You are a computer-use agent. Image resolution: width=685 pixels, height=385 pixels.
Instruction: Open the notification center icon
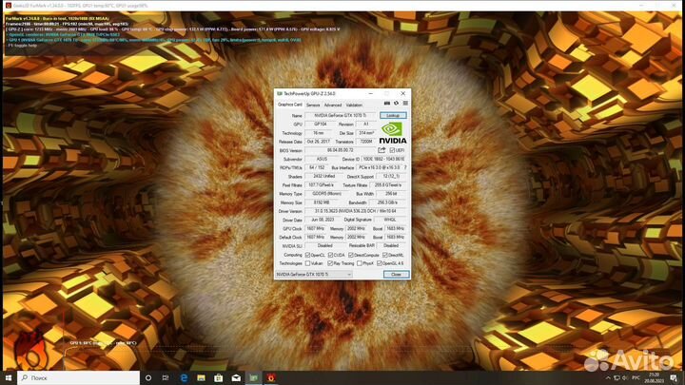pos(675,378)
